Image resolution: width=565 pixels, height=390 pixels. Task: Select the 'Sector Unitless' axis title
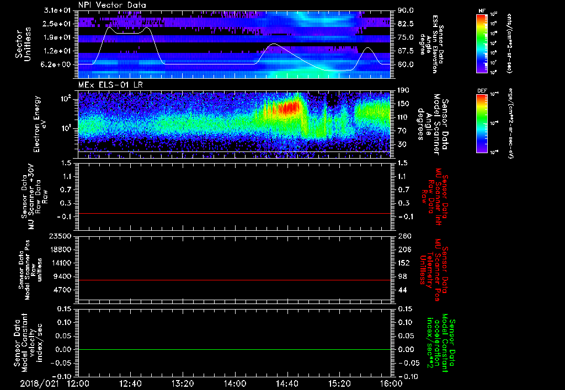click(23, 44)
